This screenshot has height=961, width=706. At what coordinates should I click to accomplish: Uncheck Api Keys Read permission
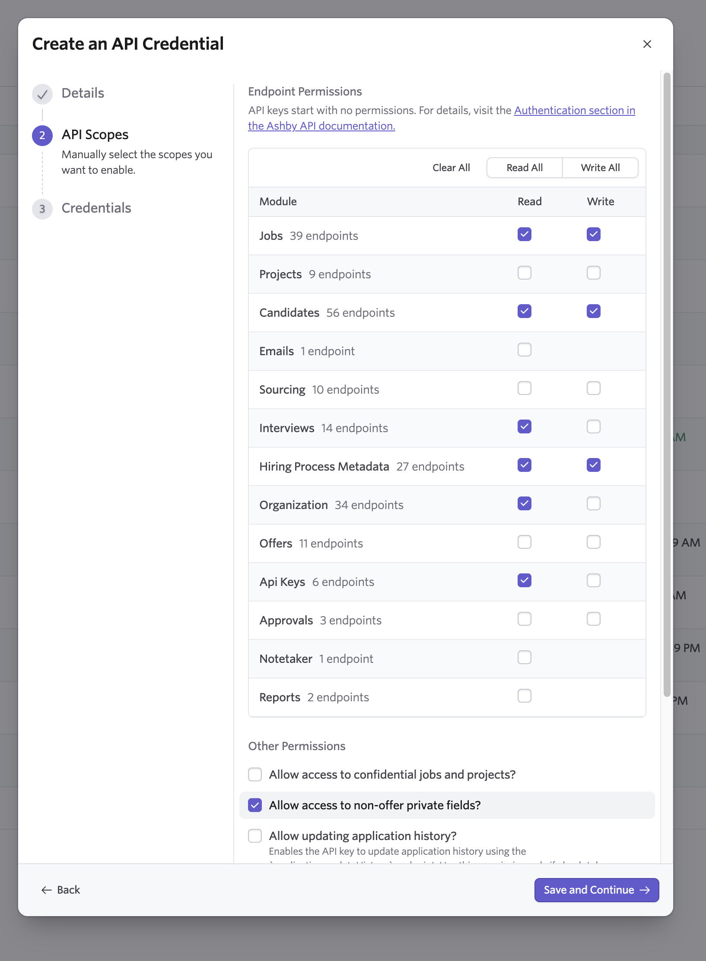point(524,580)
